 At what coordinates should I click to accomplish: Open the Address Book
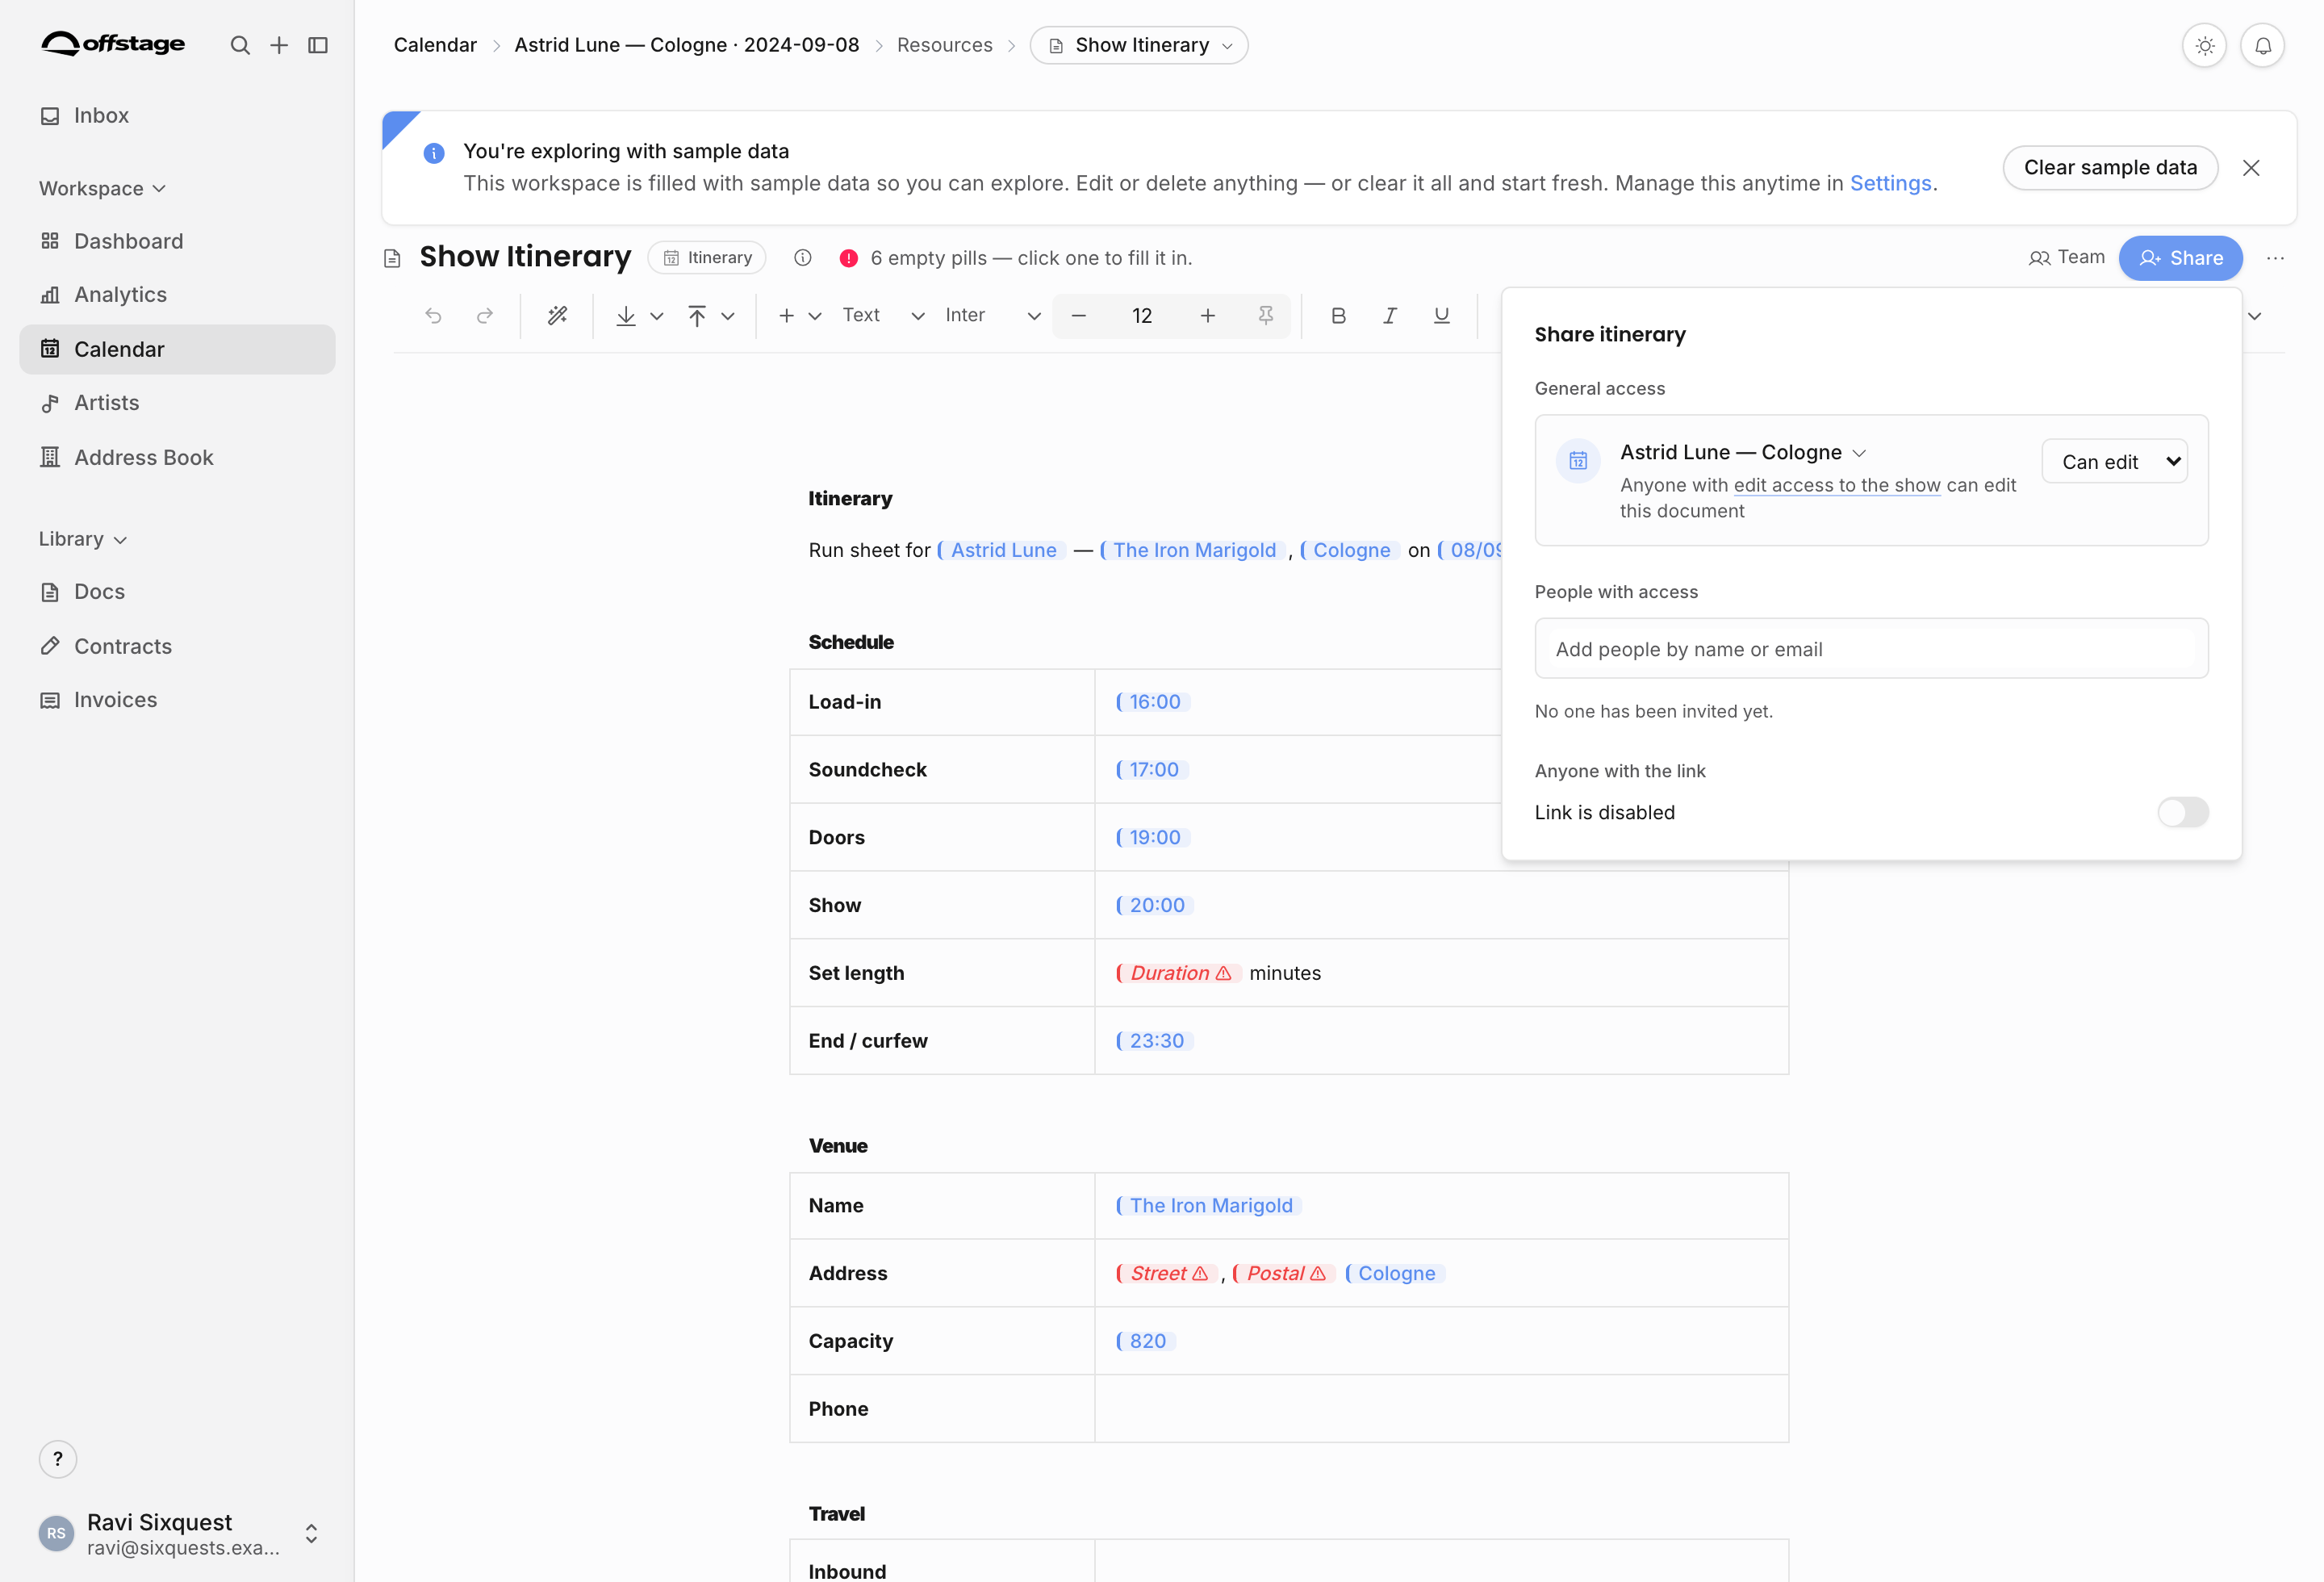click(x=177, y=457)
